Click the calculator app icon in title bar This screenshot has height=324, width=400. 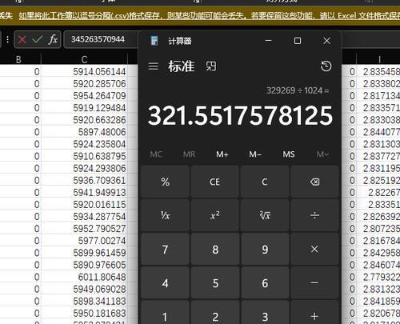[x=154, y=41]
